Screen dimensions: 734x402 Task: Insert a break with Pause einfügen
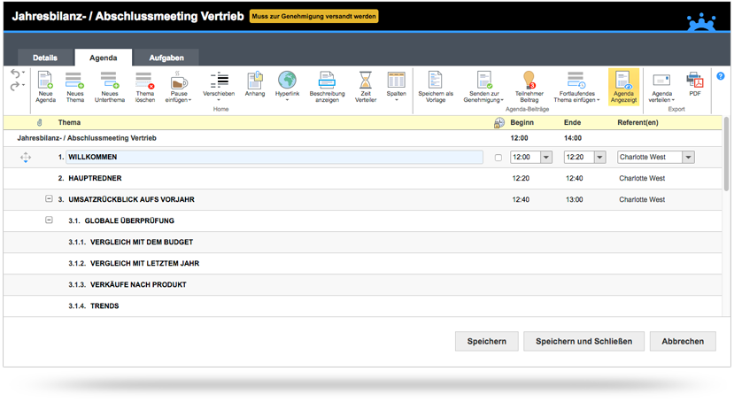pyautogui.click(x=179, y=87)
